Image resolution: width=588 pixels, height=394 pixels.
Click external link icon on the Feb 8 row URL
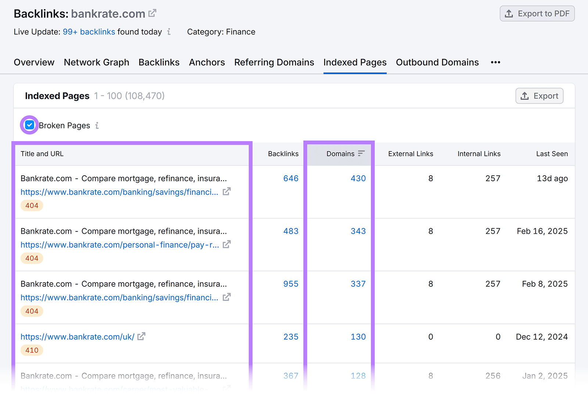(227, 297)
